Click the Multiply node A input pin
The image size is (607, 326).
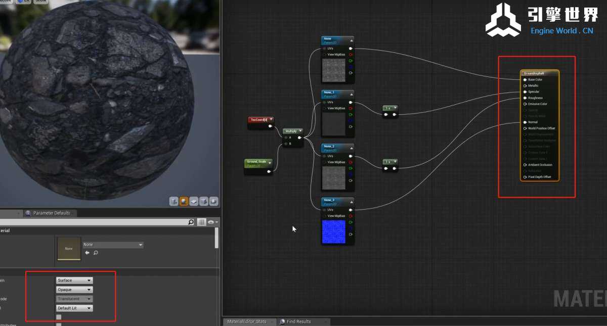286,137
